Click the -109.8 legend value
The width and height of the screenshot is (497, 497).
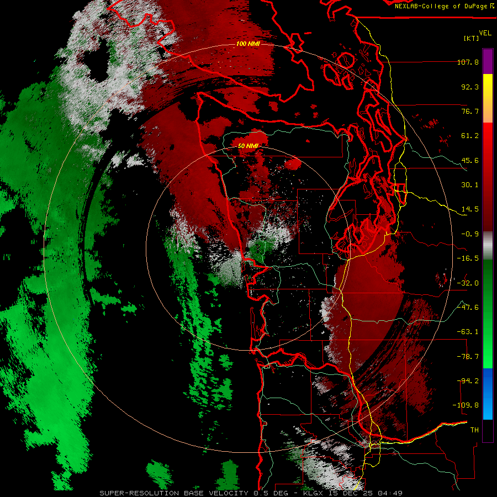pos(466,405)
